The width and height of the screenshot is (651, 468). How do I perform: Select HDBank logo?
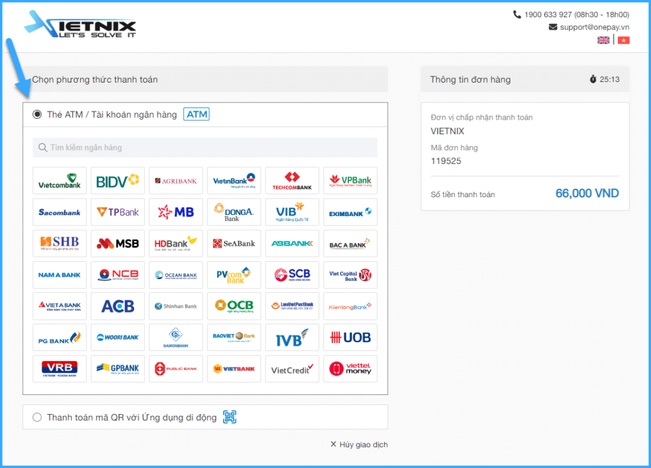point(175,244)
